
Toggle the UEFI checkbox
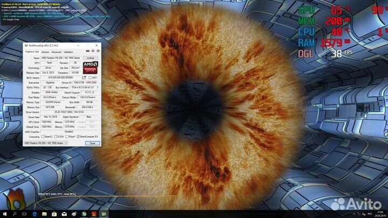90,78
